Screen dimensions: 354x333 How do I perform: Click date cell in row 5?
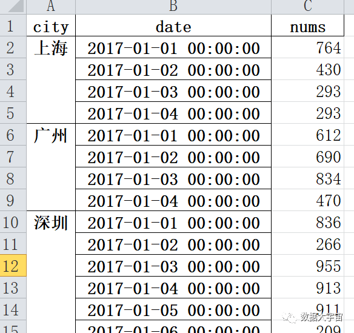[x=173, y=113]
